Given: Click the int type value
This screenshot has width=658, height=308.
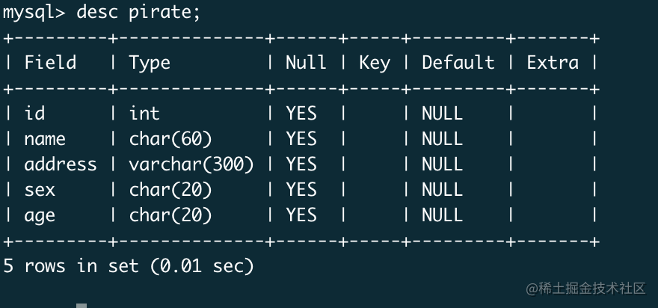Looking at the screenshot, I should click(x=144, y=114).
